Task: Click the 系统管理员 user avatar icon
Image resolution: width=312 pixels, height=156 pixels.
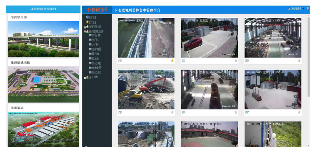Action: [289, 9]
